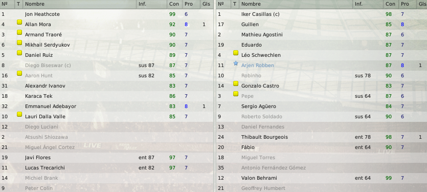Open Arjen Robben's player profile
The width and height of the screenshot is (427, 192).
point(258,66)
